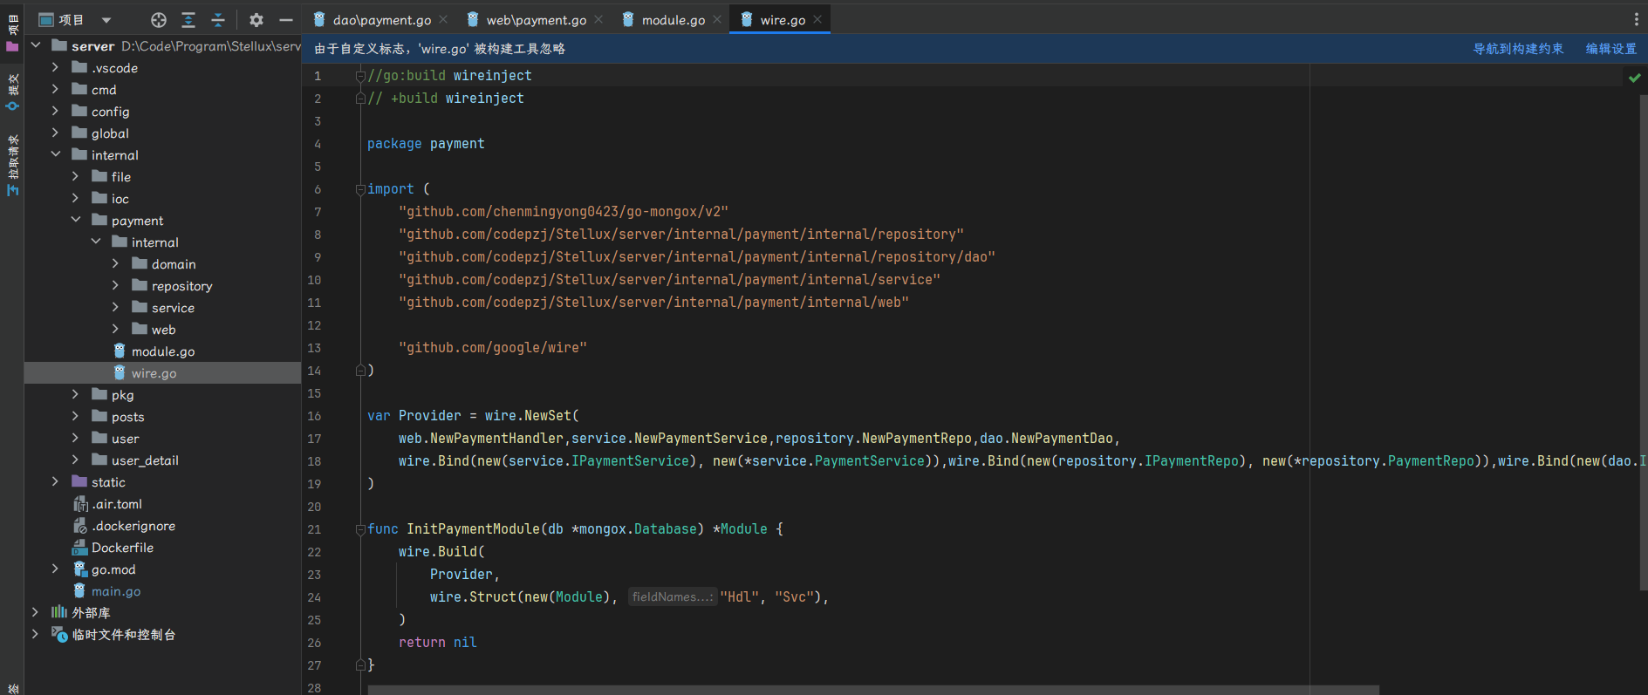
Task: Fold InitPaymentModule function at line 21
Action: (360, 529)
